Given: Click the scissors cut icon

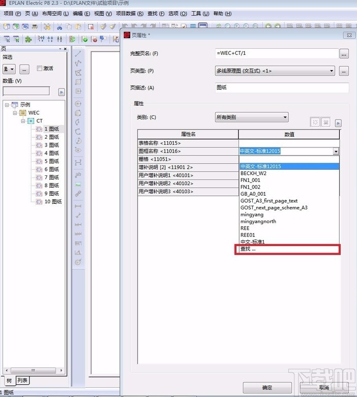Looking at the screenshot, I should point(59,26).
